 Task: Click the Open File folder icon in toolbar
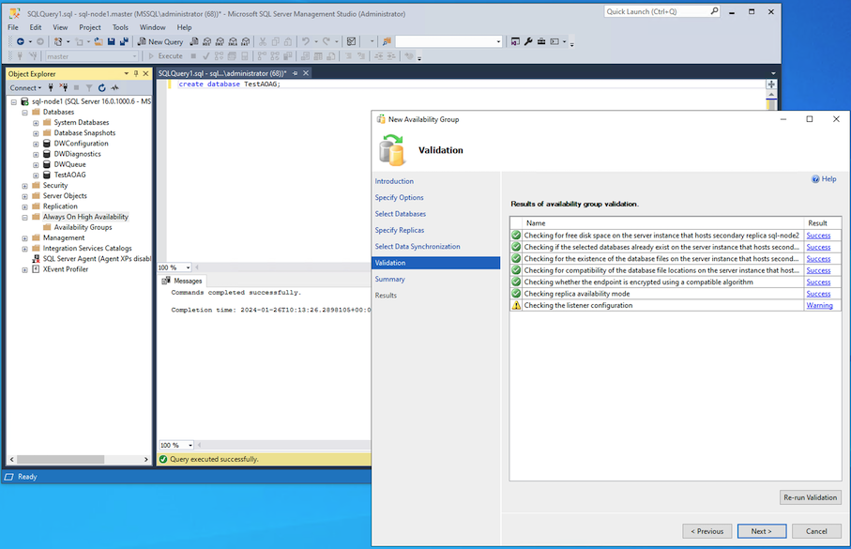pyautogui.click(x=99, y=41)
